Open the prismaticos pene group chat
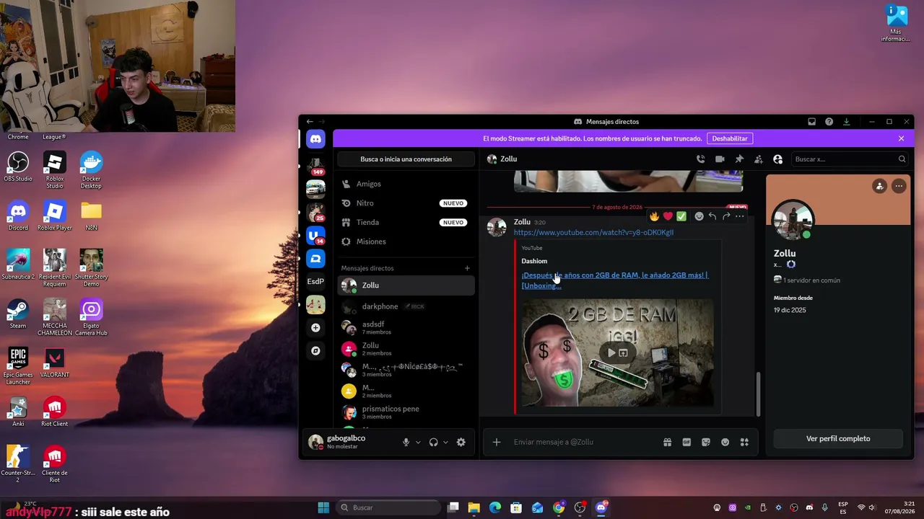 406,412
